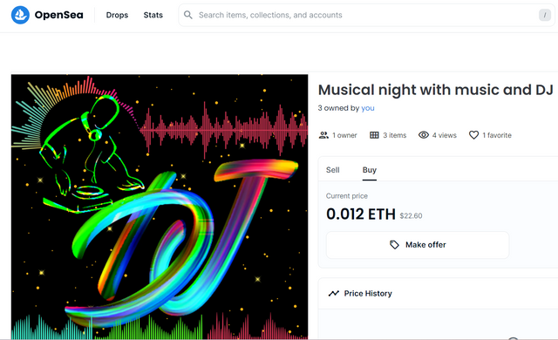Click the items grid icon
This screenshot has height=340, width=558.
(x=374, y=135)
